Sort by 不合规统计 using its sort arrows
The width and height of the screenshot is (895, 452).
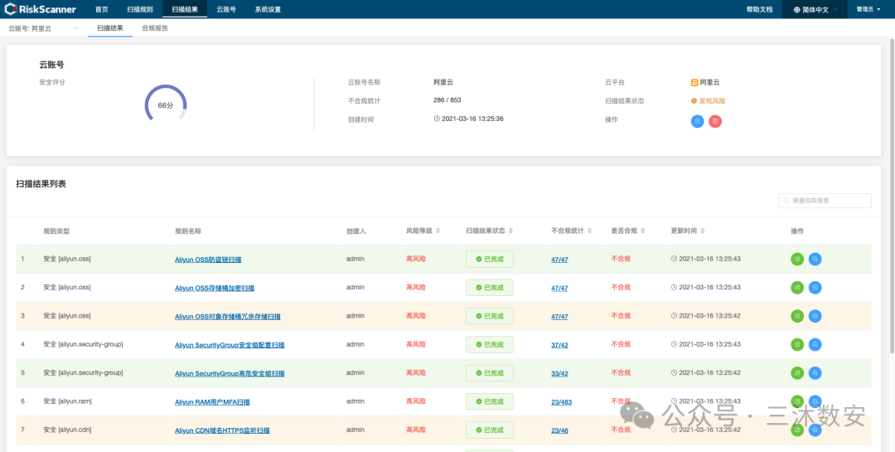coord(589,231)
